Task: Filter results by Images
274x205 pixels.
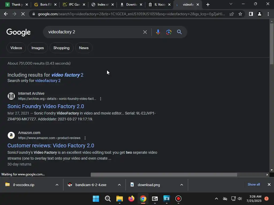Action: (37, 48)
